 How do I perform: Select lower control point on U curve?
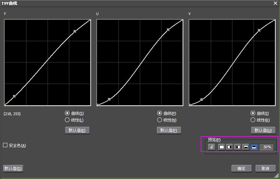point(110,99)
